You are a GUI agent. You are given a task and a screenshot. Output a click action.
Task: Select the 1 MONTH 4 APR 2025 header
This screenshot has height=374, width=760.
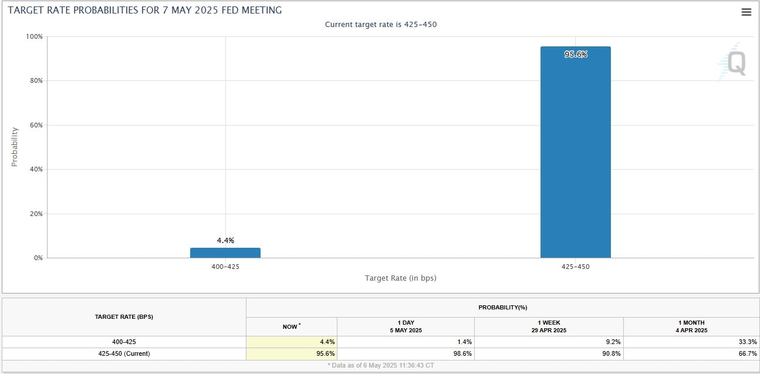pyautogui.click(x=691, y=326)
